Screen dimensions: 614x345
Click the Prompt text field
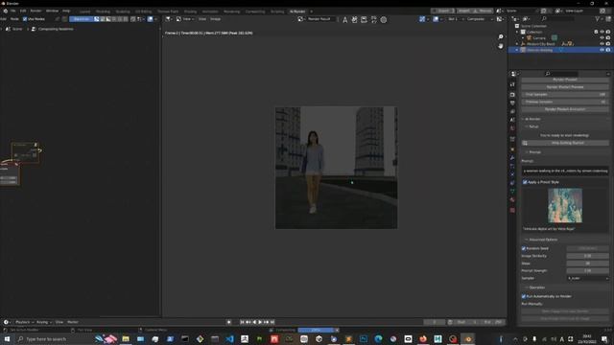click(565, 171)
